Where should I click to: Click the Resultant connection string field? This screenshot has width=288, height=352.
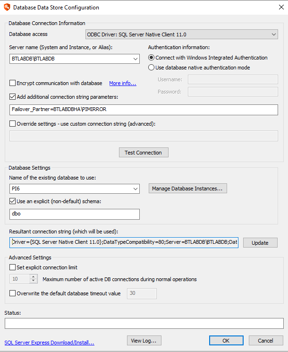pyautogui.click(x=124, y=242)
